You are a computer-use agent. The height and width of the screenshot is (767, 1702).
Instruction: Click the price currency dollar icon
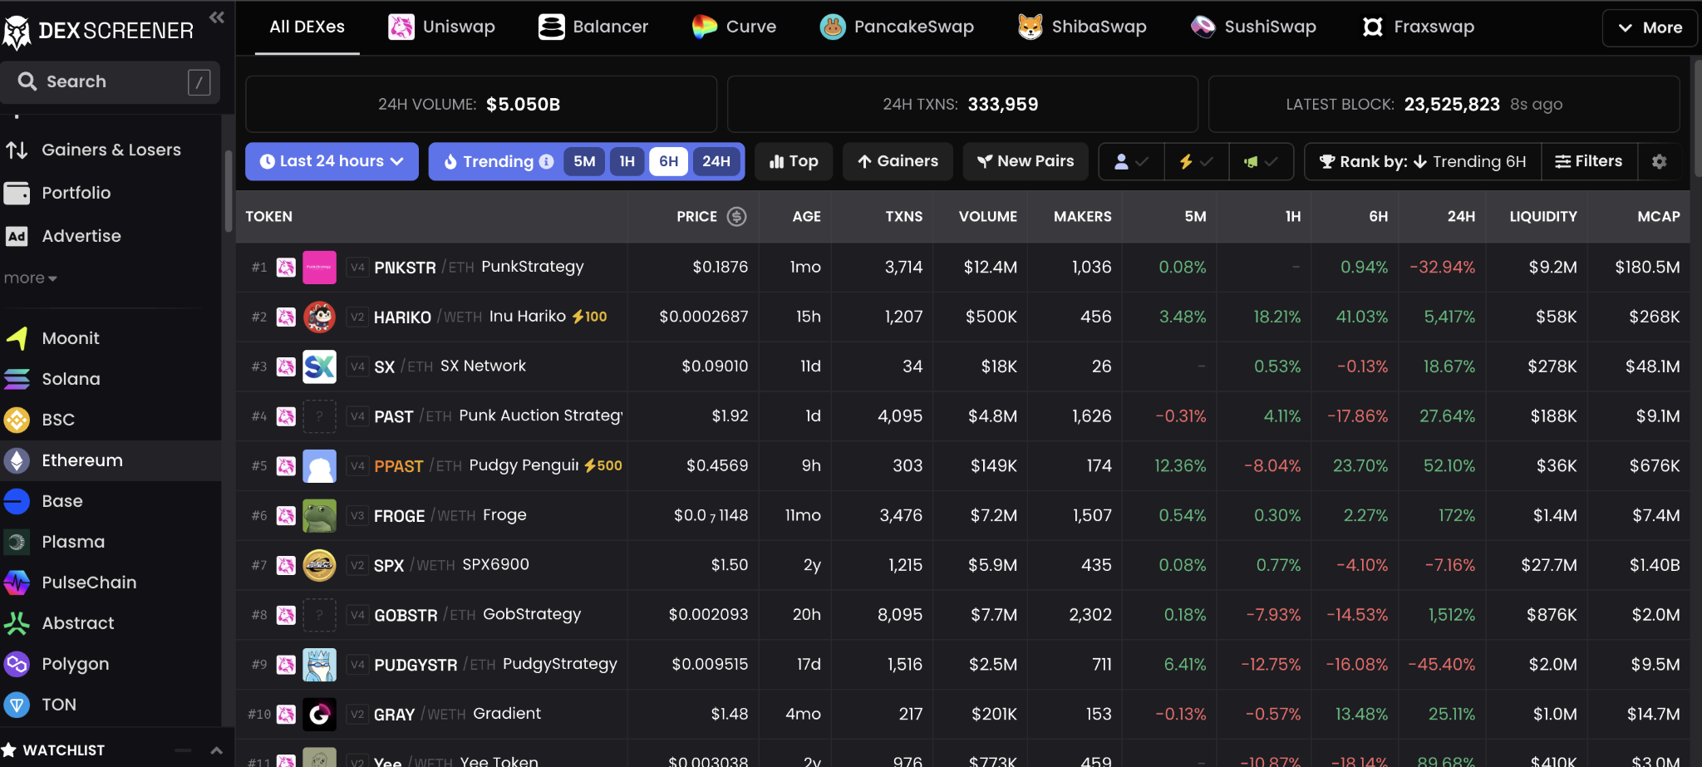pyautogui.click(x=736, y=216)
